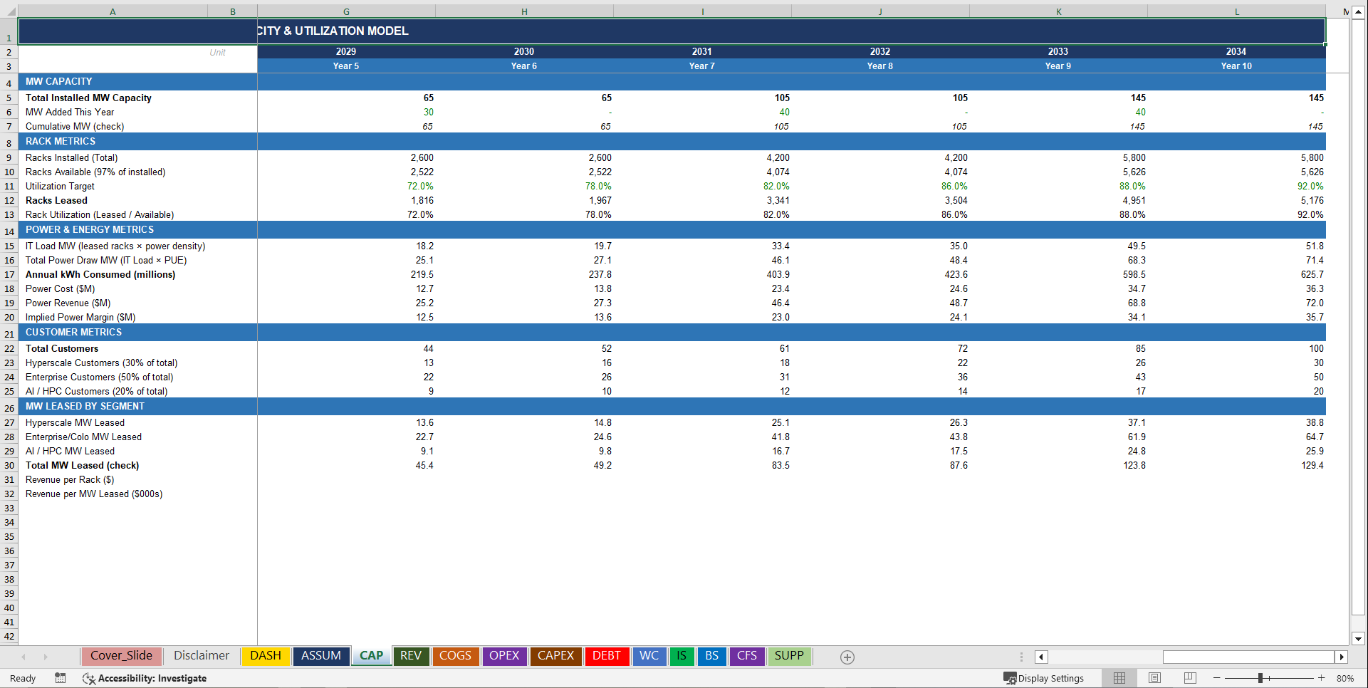Zoom out with the minus icon
Screen dimensions: 1368x688
click(1218, 678)
